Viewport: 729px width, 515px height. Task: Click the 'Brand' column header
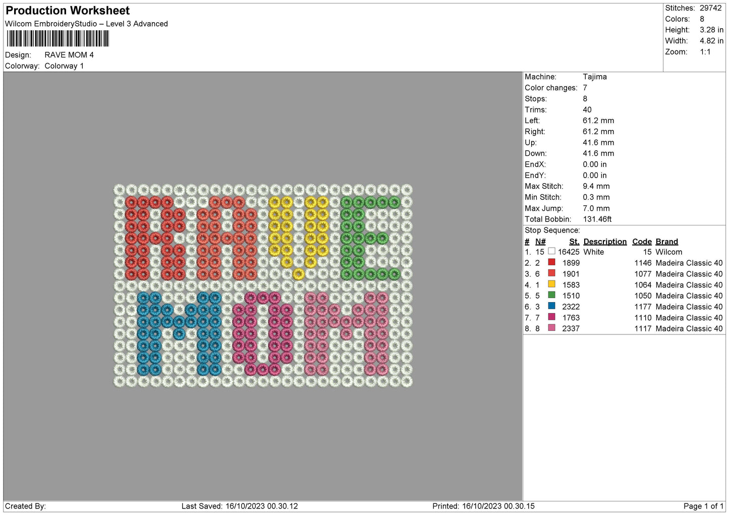pos(666,242)
